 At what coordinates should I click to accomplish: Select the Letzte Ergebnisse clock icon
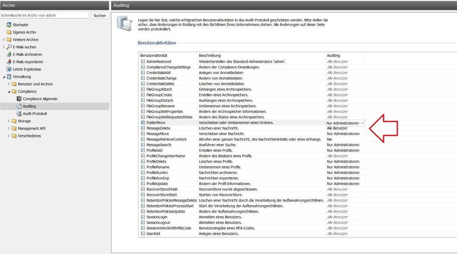[x=9, y=69]
